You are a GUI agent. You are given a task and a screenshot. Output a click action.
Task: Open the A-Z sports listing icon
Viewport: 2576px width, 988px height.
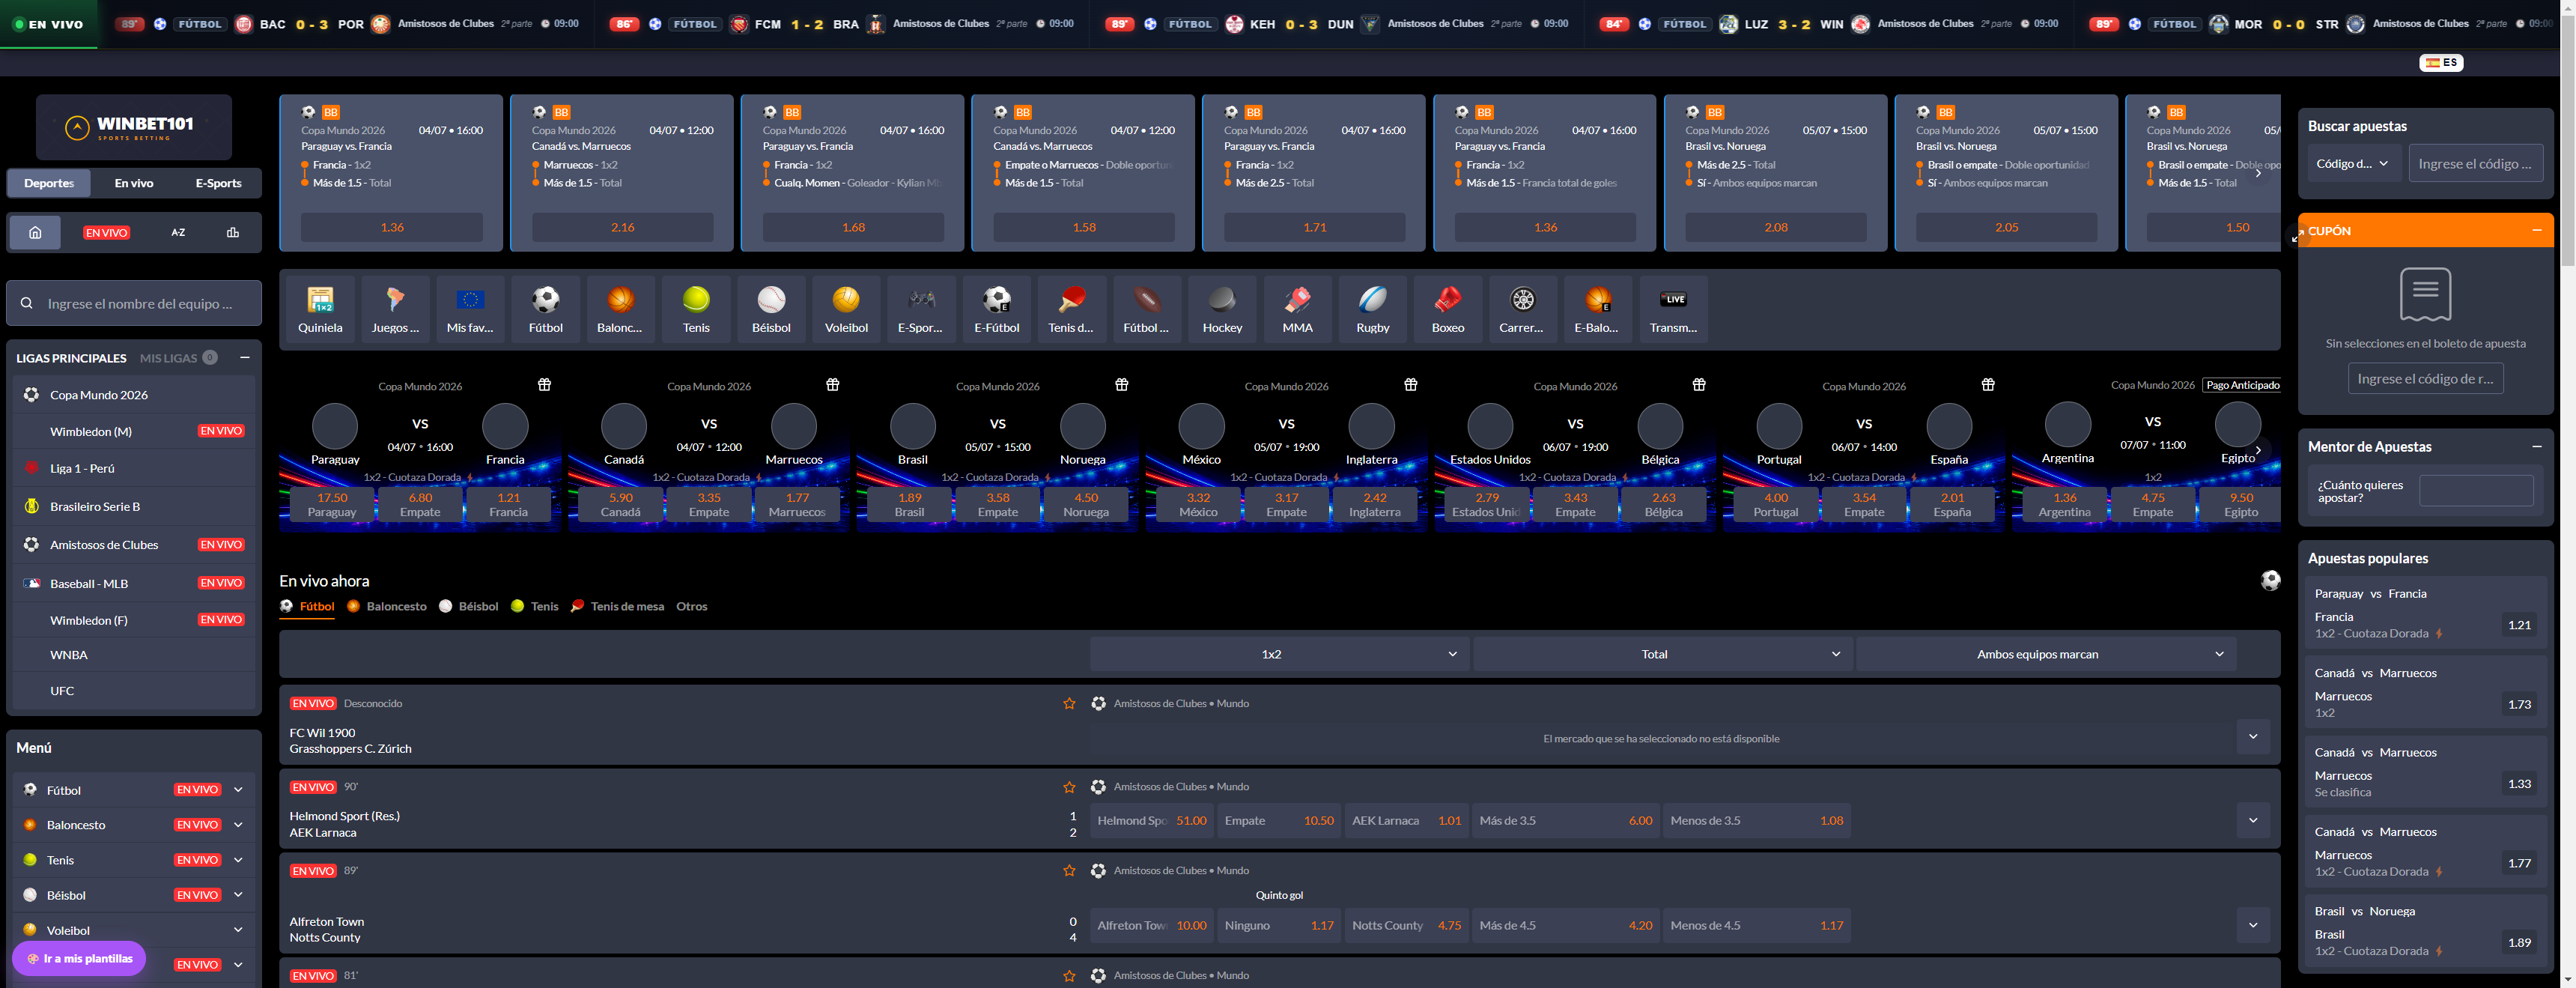[x=178, y=233]
